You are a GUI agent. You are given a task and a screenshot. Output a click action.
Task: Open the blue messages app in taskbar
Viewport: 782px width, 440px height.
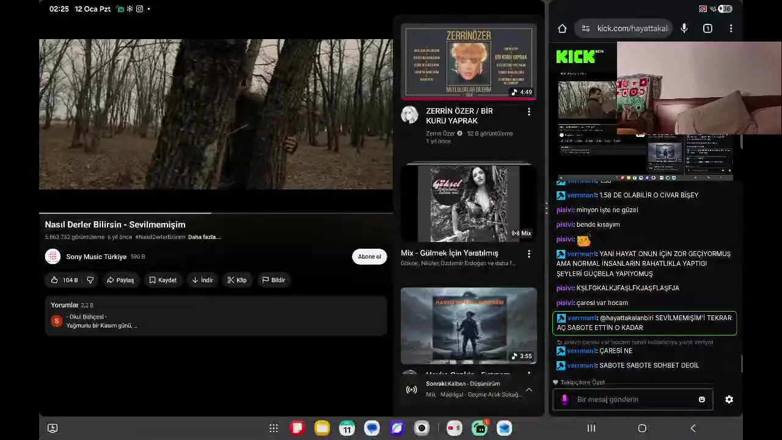tap(371, 428)
